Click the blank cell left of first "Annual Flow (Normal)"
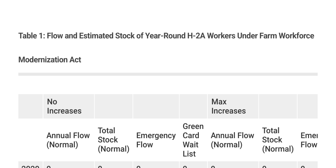The image size is (336, 168). click(x=31, y=140)
